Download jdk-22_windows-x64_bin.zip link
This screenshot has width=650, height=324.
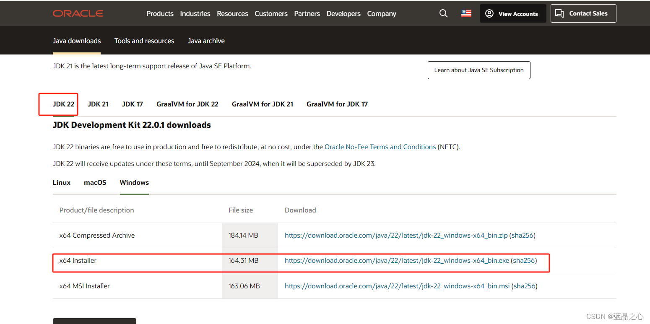tap(396, 235)
